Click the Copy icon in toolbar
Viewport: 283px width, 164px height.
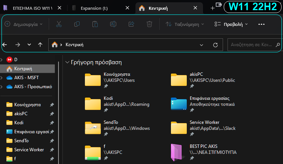pyautogui.click(x=77, y=24)
